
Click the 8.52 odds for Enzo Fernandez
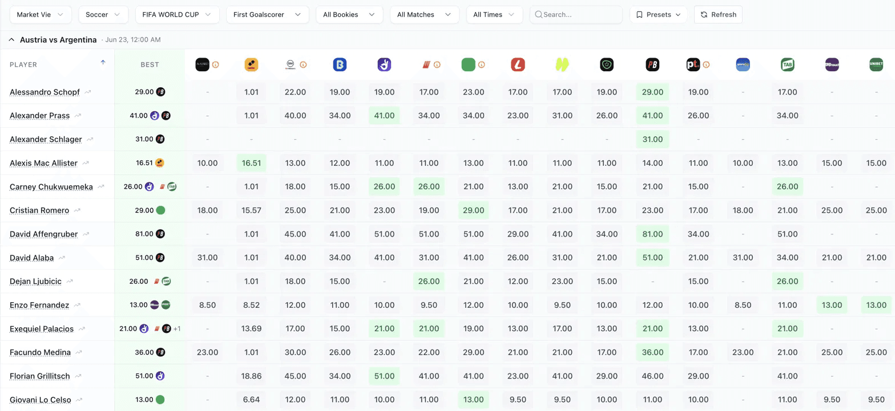252,305
